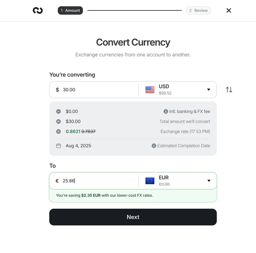256x253 pixels.
Task: Click the info icon beside Intl. banking fee
Action: 166,111
